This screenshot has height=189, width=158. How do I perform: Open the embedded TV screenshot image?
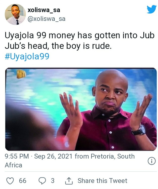pos(81,109)
